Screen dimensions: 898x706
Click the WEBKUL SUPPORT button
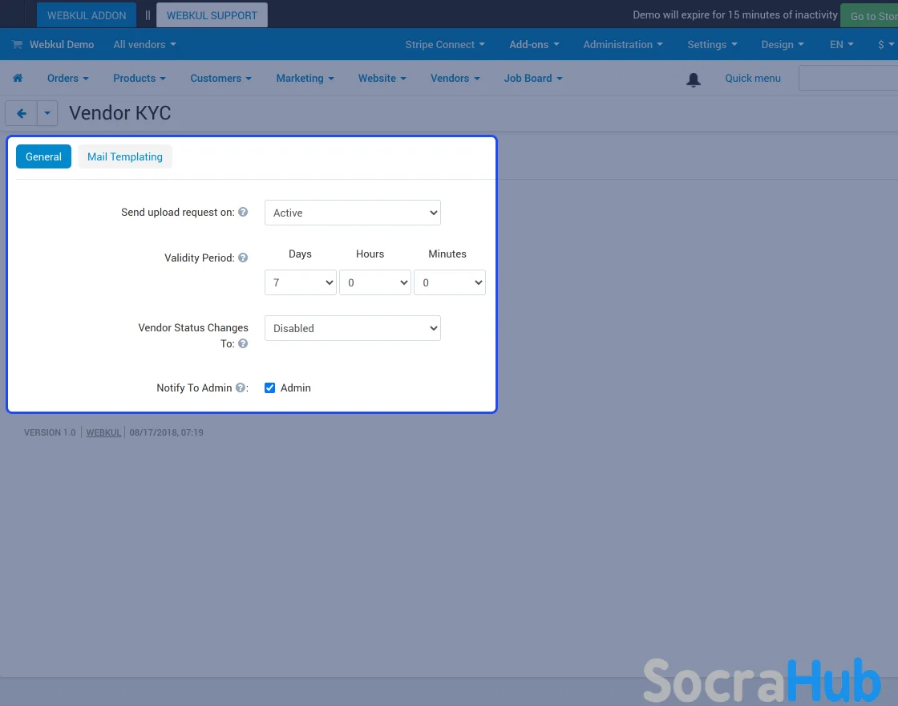click(x=212, y=15)
